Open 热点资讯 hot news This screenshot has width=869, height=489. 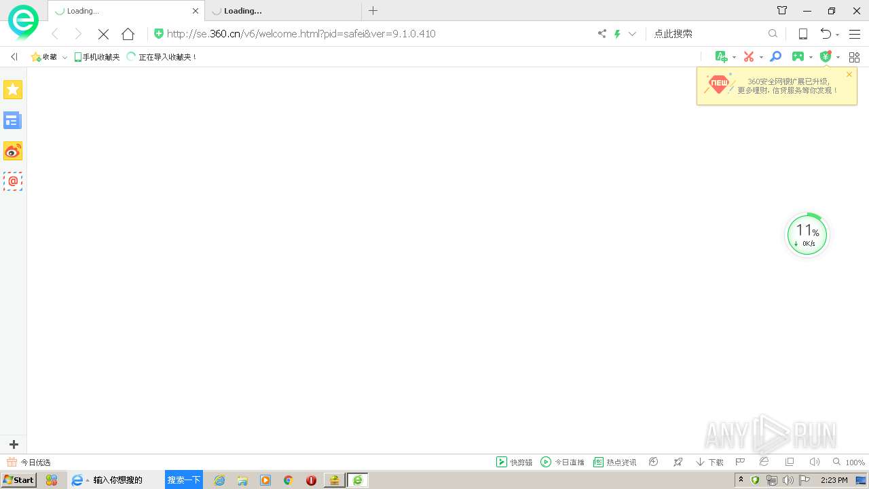[614, 462]
